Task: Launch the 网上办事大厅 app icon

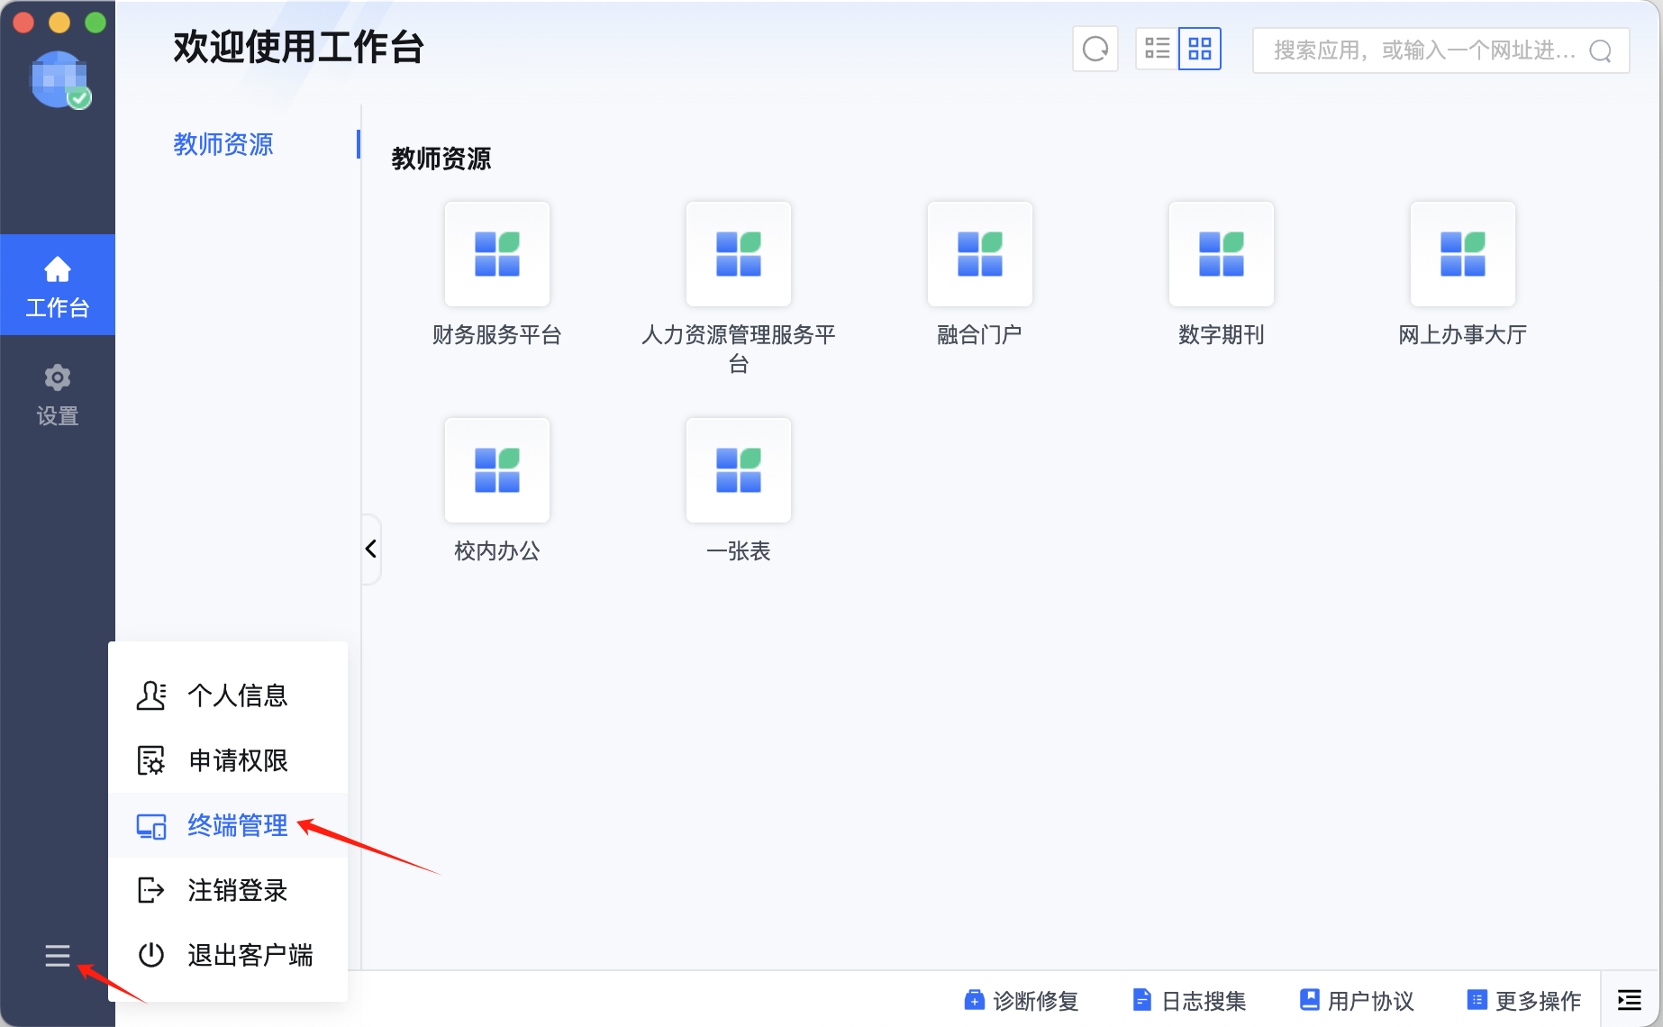Action: [x=1462, y=254]
